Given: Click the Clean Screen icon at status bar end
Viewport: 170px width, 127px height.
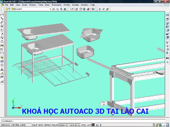Looking at the screenshot, I should pyautogui.click(x=168, y=125).
